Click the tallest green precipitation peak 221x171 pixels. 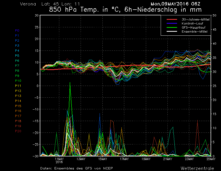[70, 83]
